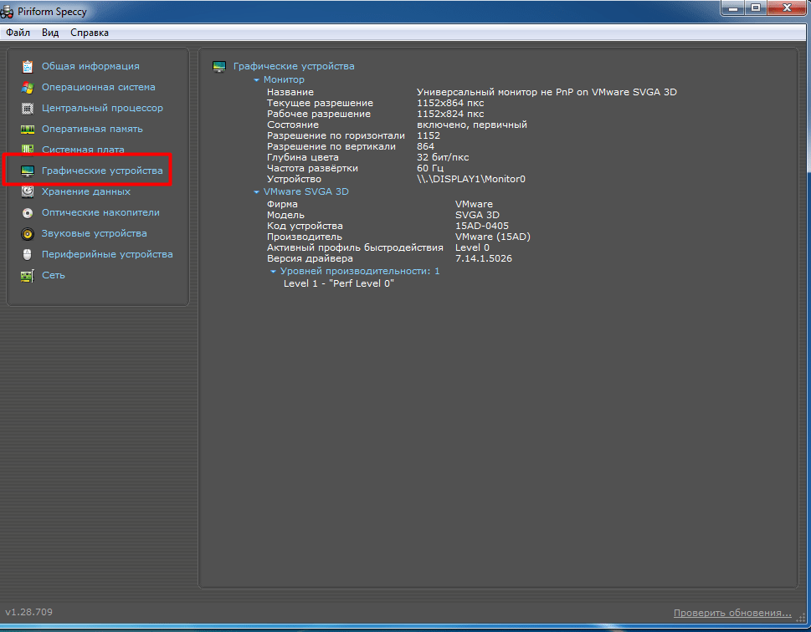Viewport: 811px width, 632px height.
Task: Collapse the Монитор section arrow
Action: pos(256,80)
